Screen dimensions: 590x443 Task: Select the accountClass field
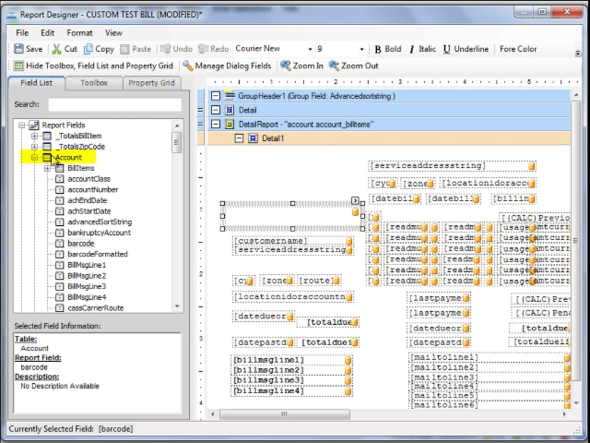pos(88,179)
